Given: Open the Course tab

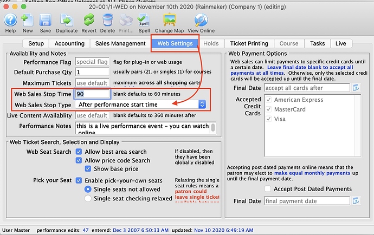Looking at the screenshot, I should 288,43.
